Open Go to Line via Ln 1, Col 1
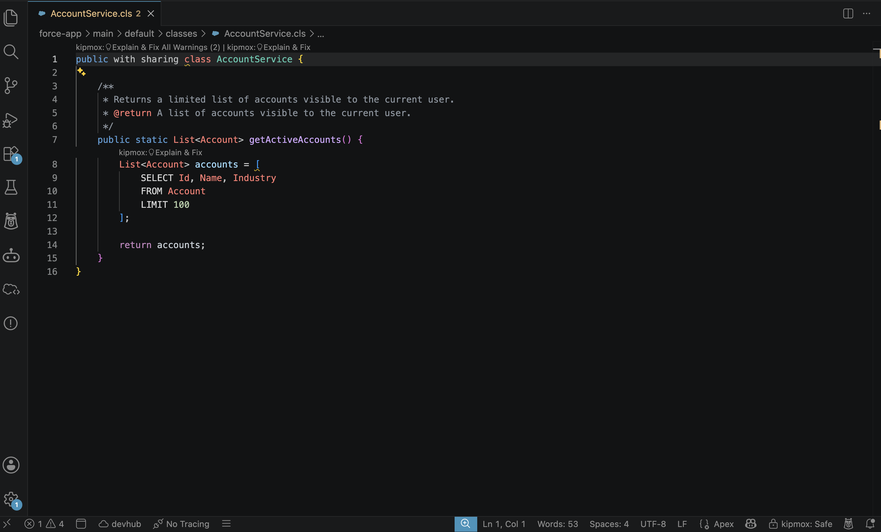The width and height of the screenshot is (881, 532). (504, 524)
